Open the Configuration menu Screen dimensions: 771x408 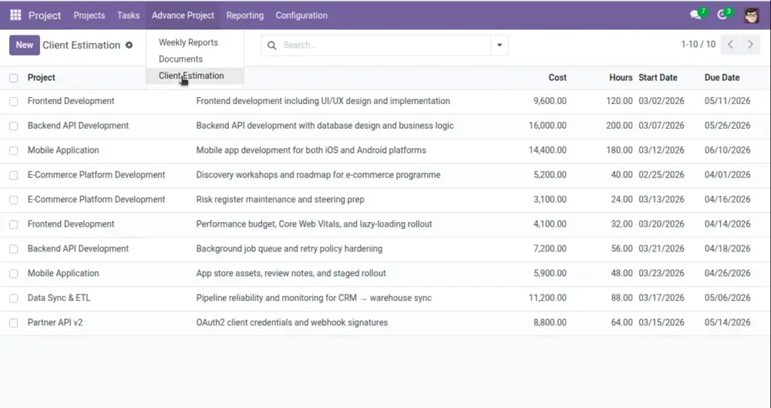pos(301,15)
